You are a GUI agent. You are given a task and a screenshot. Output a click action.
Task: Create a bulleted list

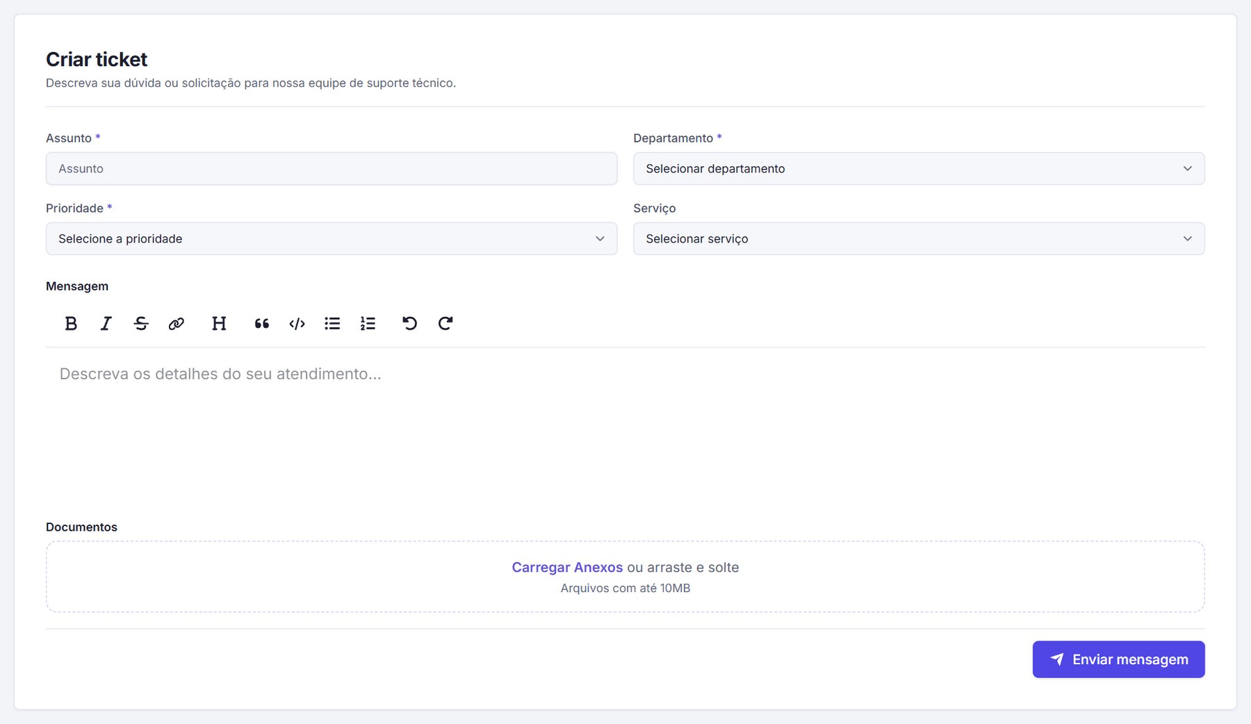(x=332, y=323)
